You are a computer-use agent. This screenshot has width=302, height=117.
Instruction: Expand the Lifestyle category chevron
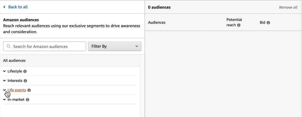pyautogui.click(x=4, y=71)
